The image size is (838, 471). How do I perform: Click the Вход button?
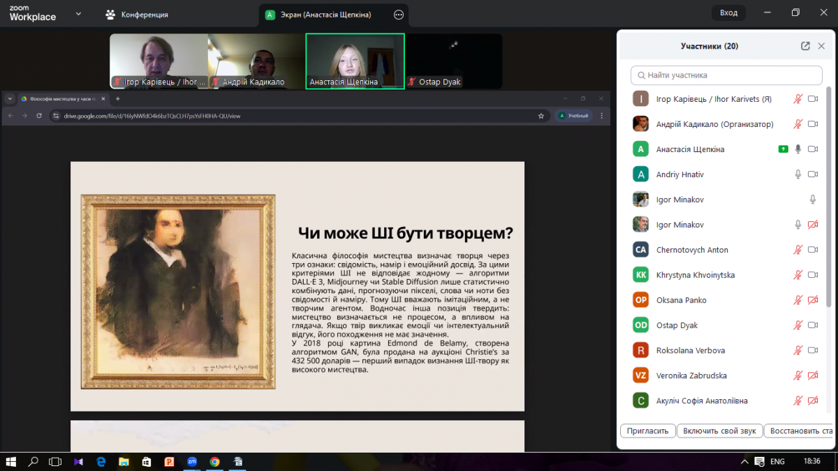tap(728, 13)
